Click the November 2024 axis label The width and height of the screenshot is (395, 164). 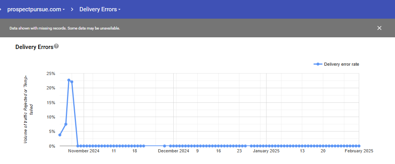coord(84,151)
